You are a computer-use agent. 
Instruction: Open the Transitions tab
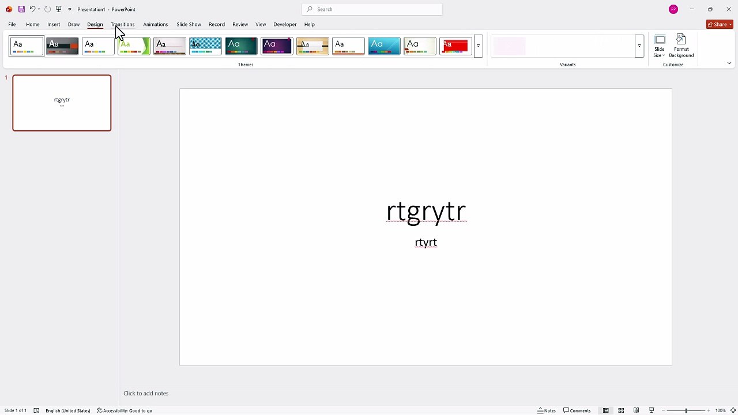click(x=122, y=24)
